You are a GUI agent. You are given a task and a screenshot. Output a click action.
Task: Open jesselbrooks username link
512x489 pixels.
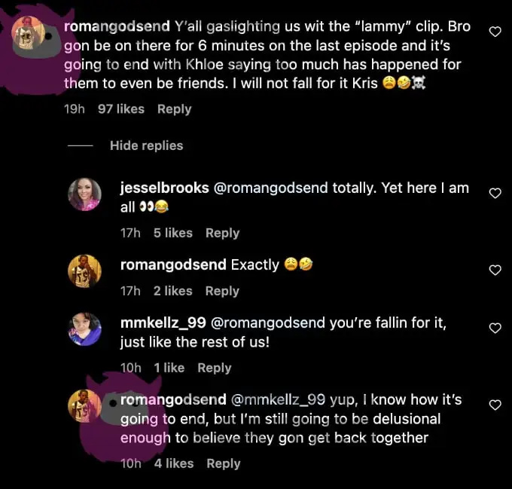(x=165, y=188)
